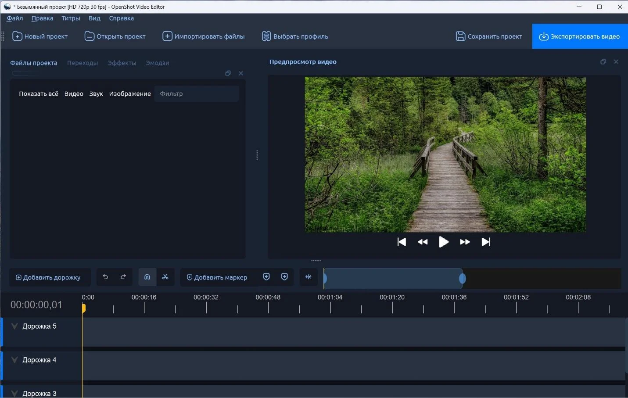Click the yellow playhead marker
Image resolution: width=628 pixels, height=398 pixels.
tap(83, 308)
